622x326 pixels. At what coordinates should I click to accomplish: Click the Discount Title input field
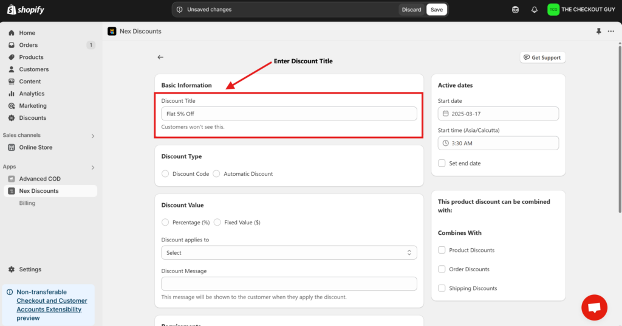pyautogui.click(x=289, y=114)
